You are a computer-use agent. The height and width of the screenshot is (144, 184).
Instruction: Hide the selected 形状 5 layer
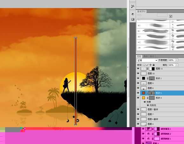[138, 93]
